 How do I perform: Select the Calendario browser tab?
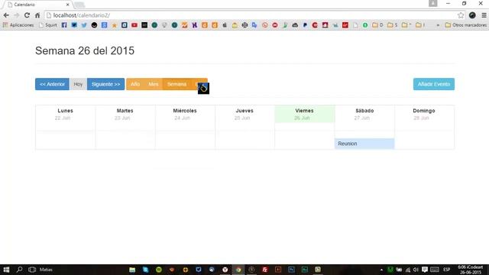(37, 5)
